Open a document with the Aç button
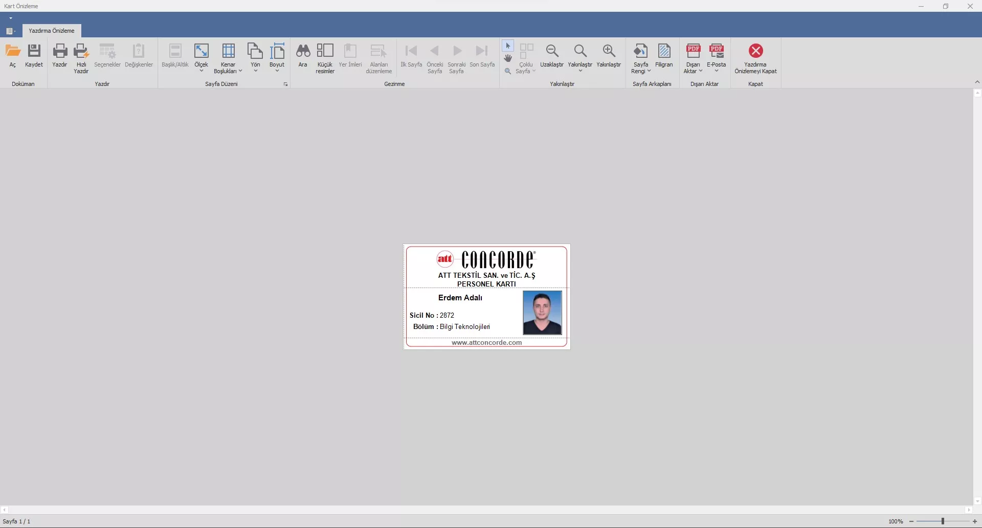The height and width of the screenshot is (528, 982). (13, 56)
